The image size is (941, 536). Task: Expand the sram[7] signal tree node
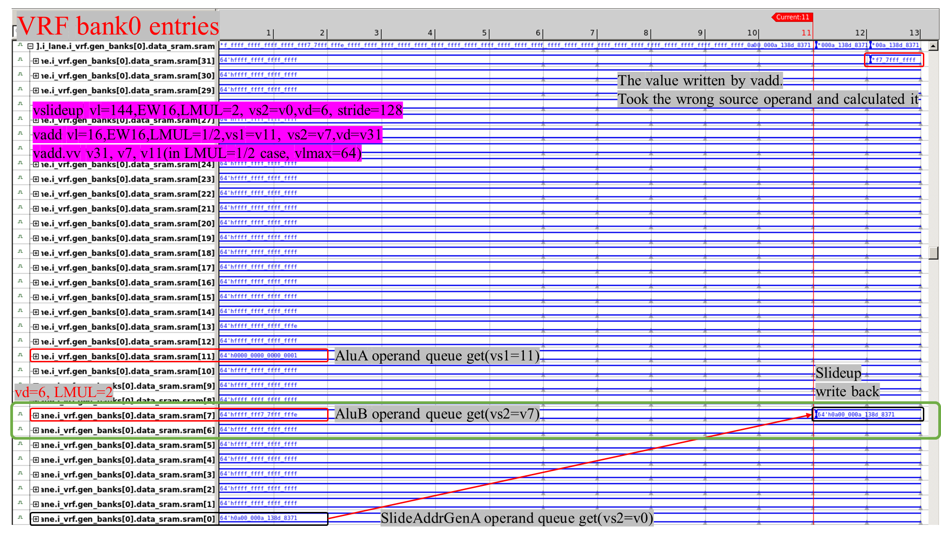[x=36, y=416]
